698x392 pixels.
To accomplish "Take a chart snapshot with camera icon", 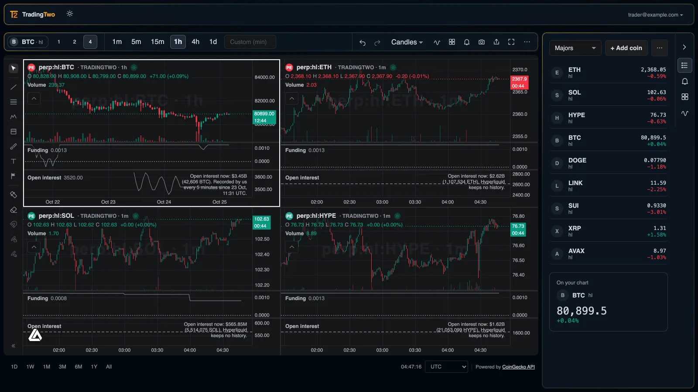I will (482, 42).
